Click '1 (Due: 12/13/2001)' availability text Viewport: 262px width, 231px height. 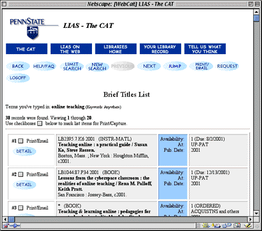[x=210, y=172]
